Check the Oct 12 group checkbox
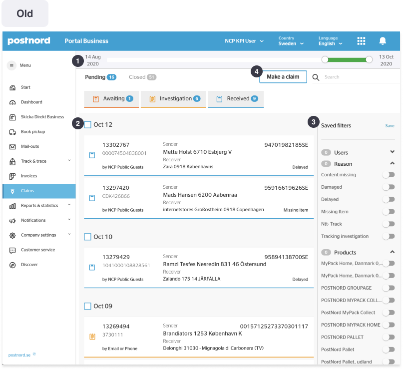This screenshot has height=369, width=403. click(x=88, y=125)
